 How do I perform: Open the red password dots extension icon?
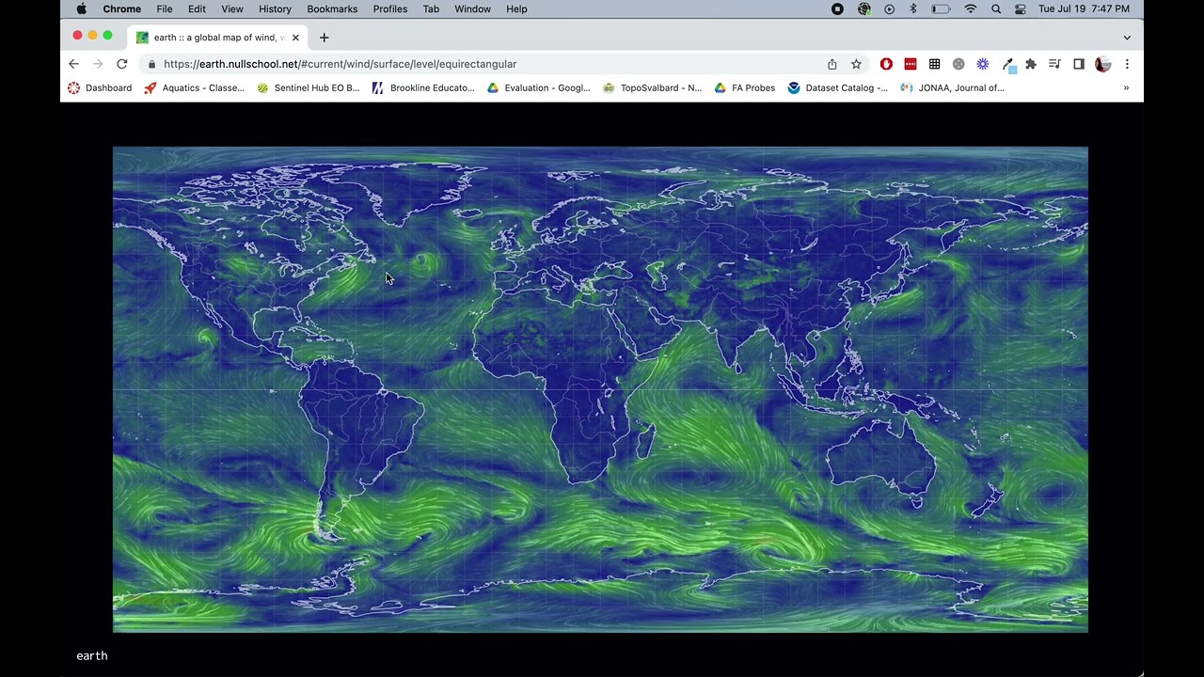point(911,64)
